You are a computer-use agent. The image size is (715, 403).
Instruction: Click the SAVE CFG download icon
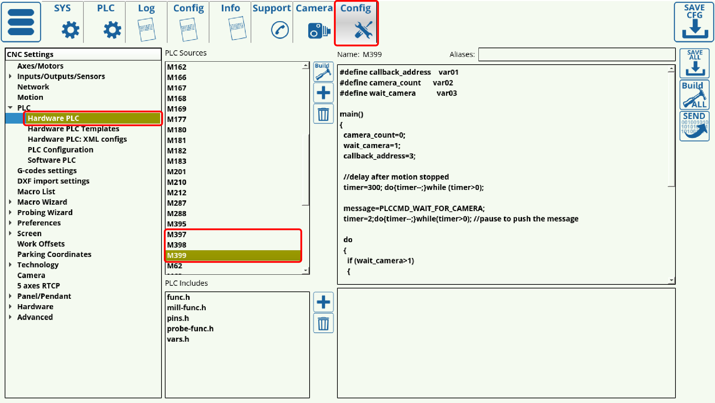point(694,22)
